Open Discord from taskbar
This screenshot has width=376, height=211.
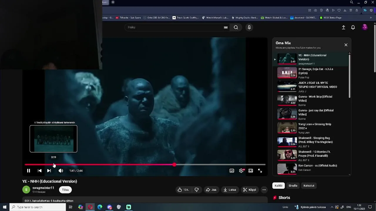tap(110, 207)
